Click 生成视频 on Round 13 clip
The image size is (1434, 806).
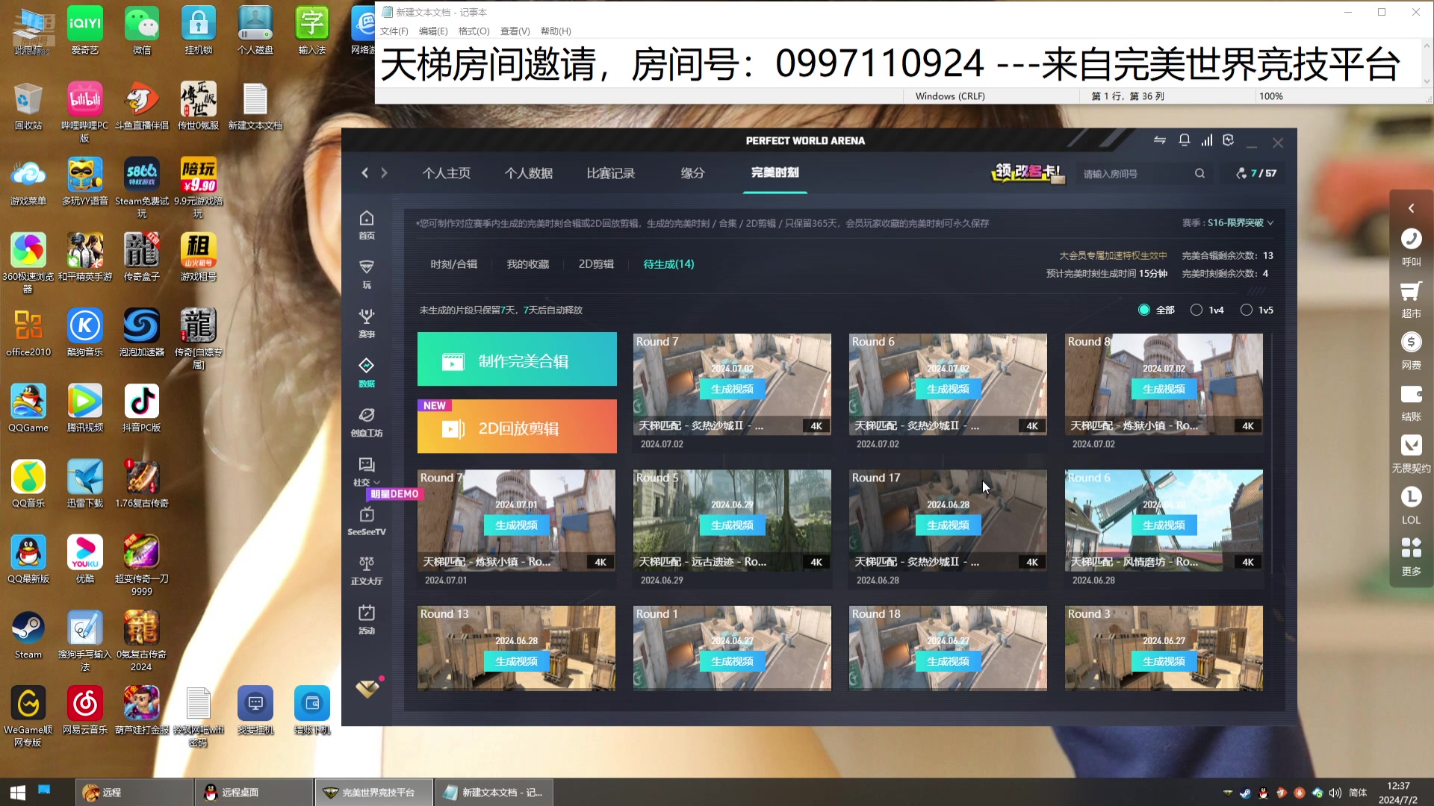(x=516, y=661)
